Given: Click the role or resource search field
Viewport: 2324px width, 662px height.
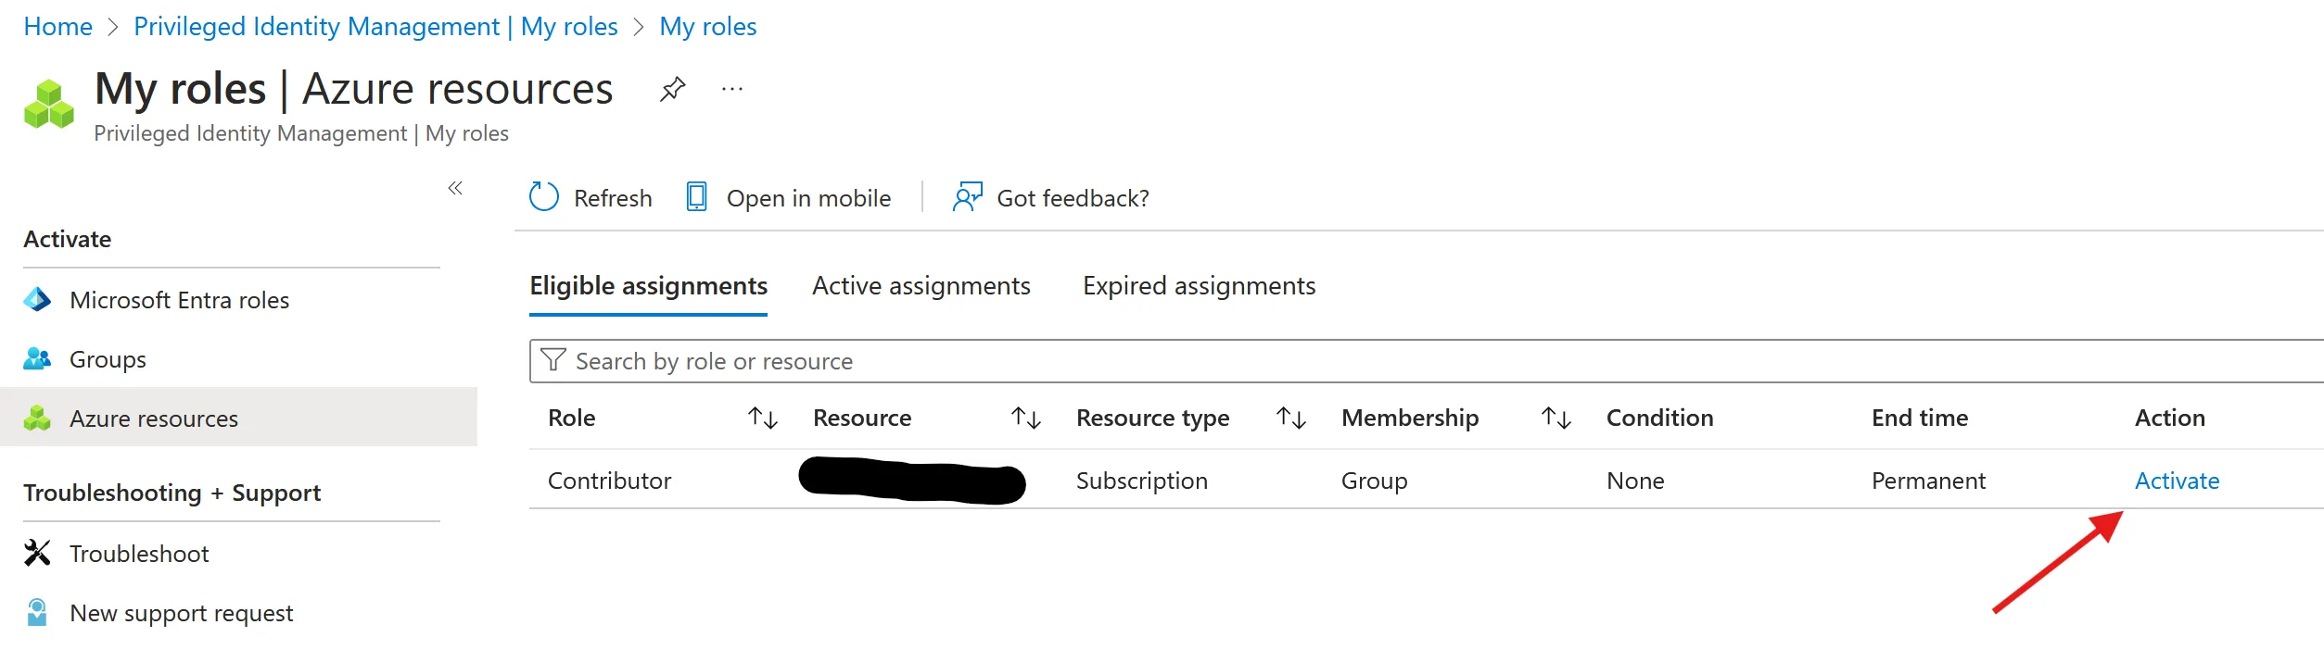Looking at the screenshot, I should click(1391, 361).
